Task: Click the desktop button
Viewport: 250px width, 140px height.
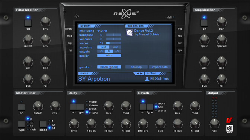Action: click(x=136, y=67)
